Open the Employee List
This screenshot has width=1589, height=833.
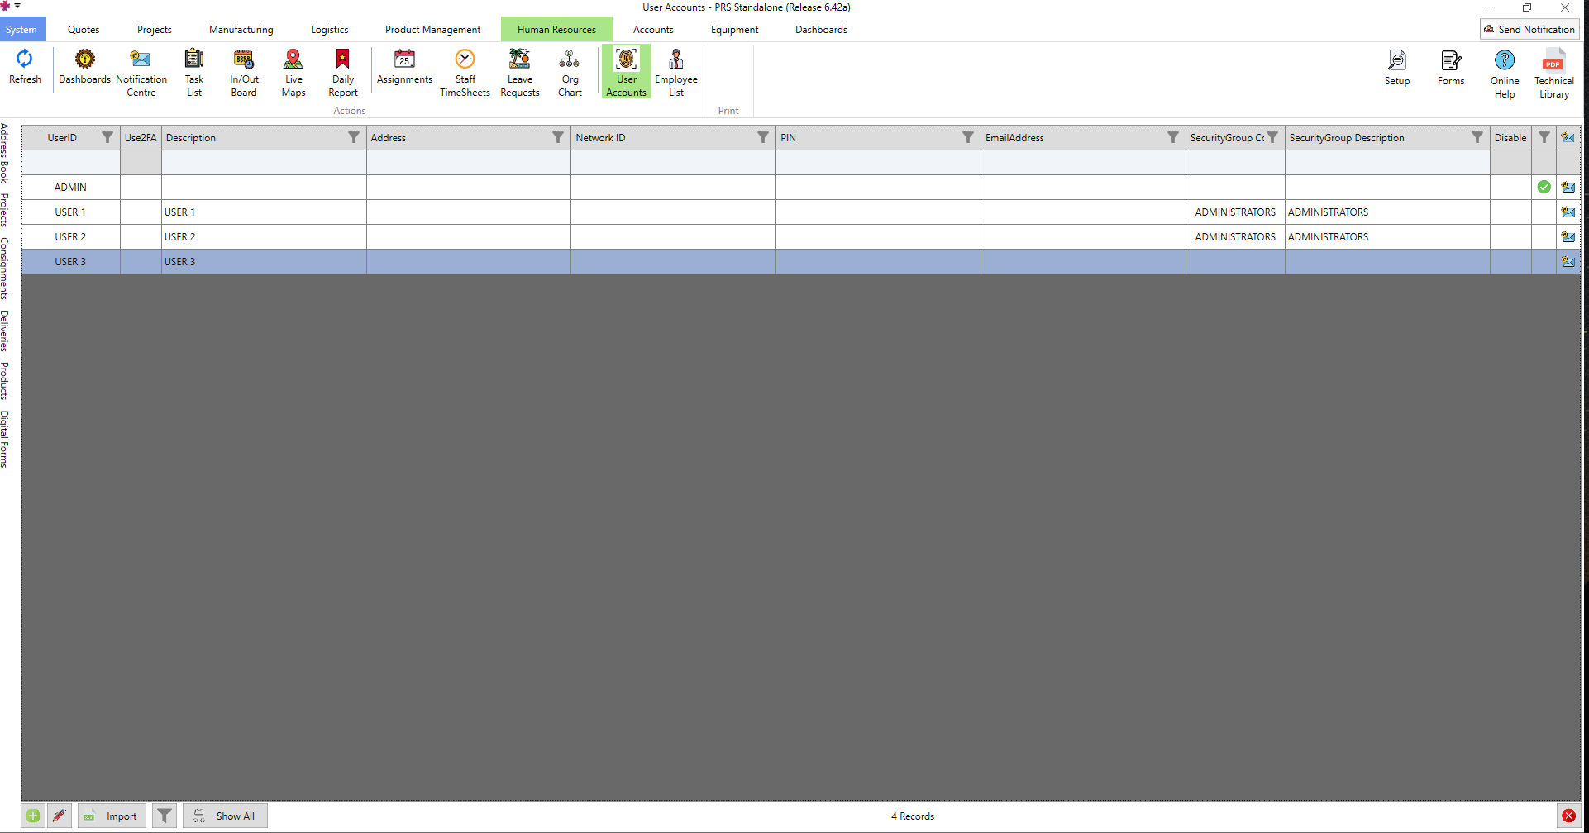tap(676, 73)
